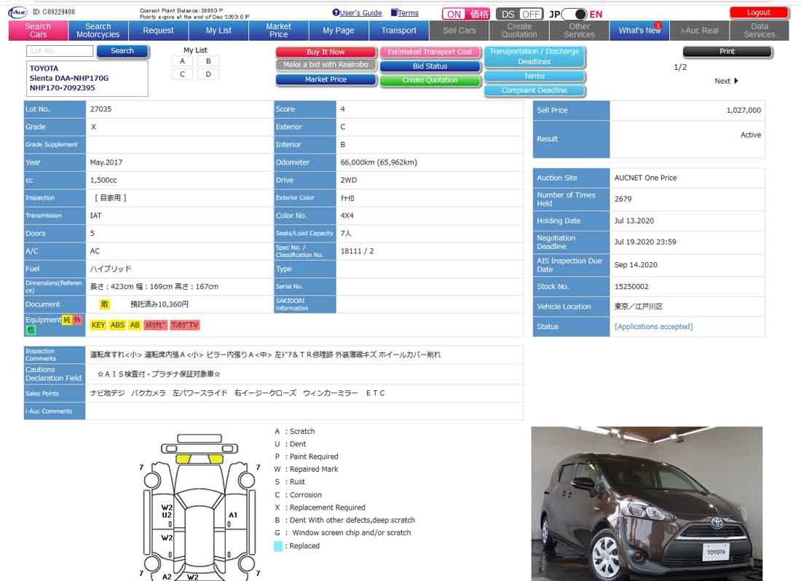Switch language with JP/EN toggle

click(576, 15)
